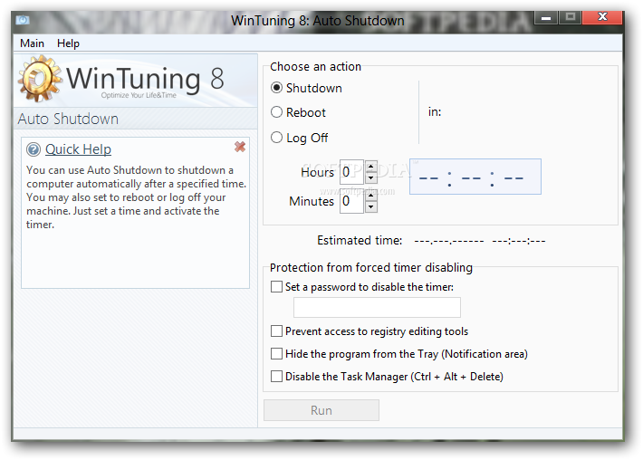
Task: Click the Run button
Action: point(321,410)
